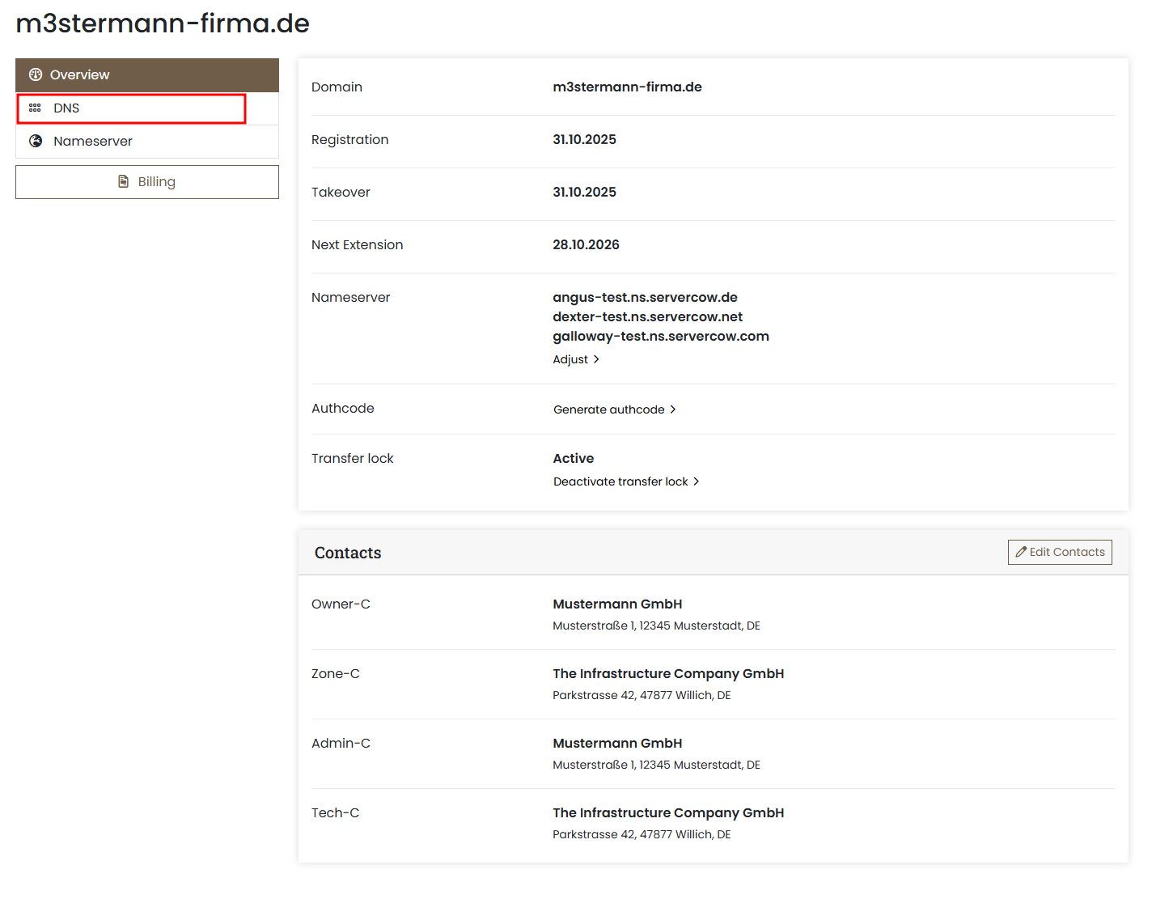
Task: Click the DNS grid icon in the sidebar
Action: [x=36, y=108]
